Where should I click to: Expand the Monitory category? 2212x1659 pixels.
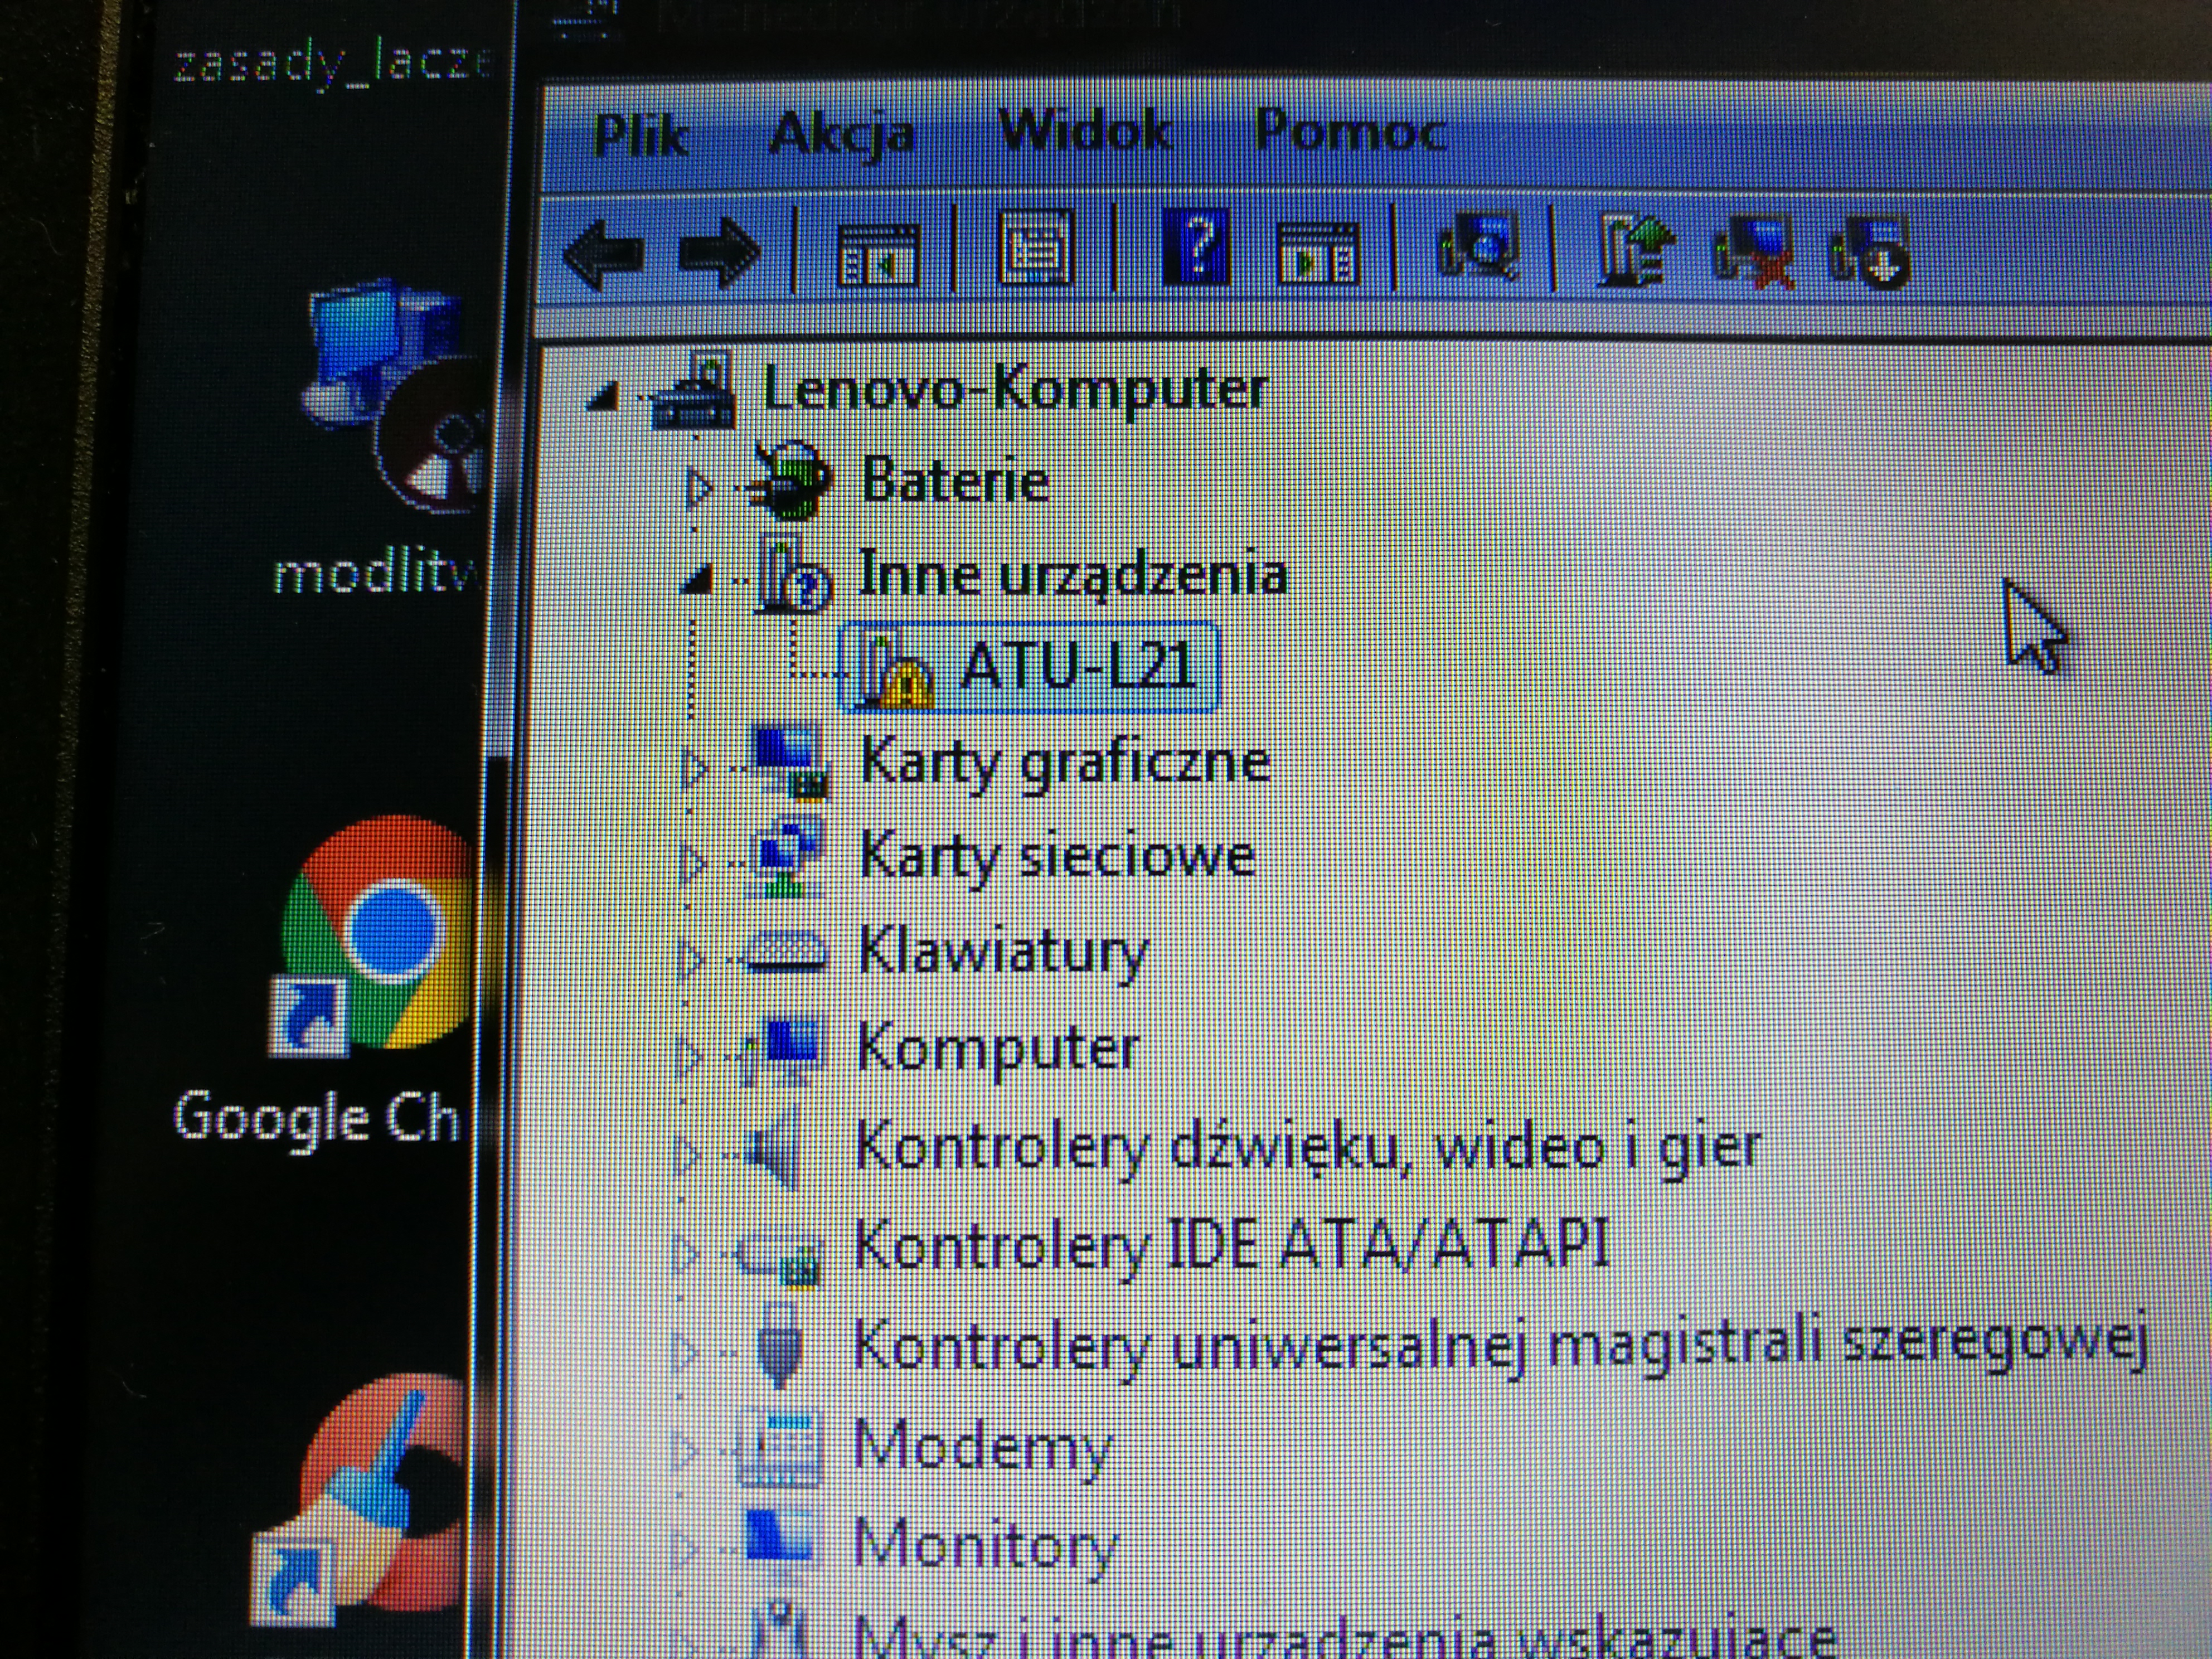coord(684,1549)
